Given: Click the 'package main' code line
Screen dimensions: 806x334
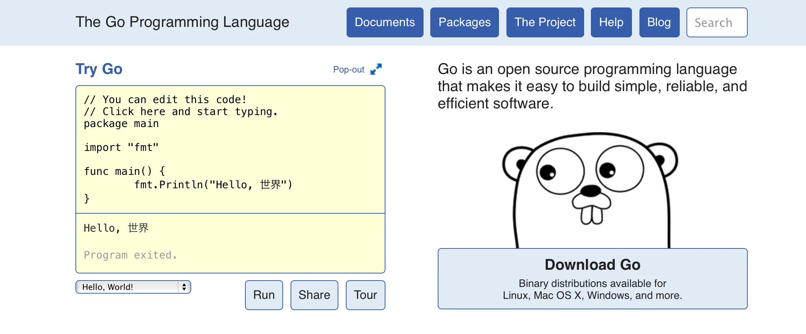Looking at the screenshot, I should pyautogui.click(x=121, y=124).
